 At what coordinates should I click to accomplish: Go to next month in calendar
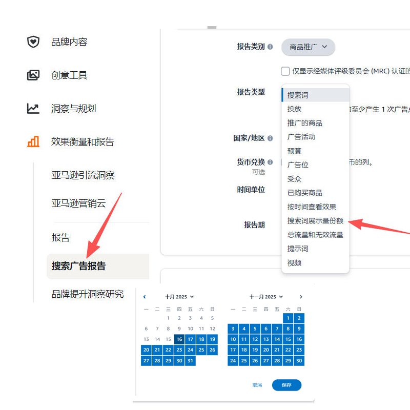coord(301,297)
